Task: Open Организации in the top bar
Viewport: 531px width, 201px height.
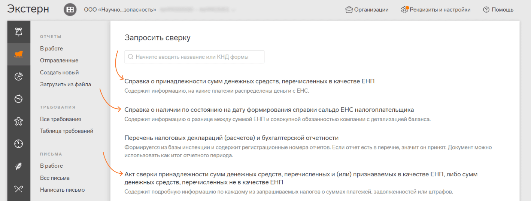Action: (367, 10)
